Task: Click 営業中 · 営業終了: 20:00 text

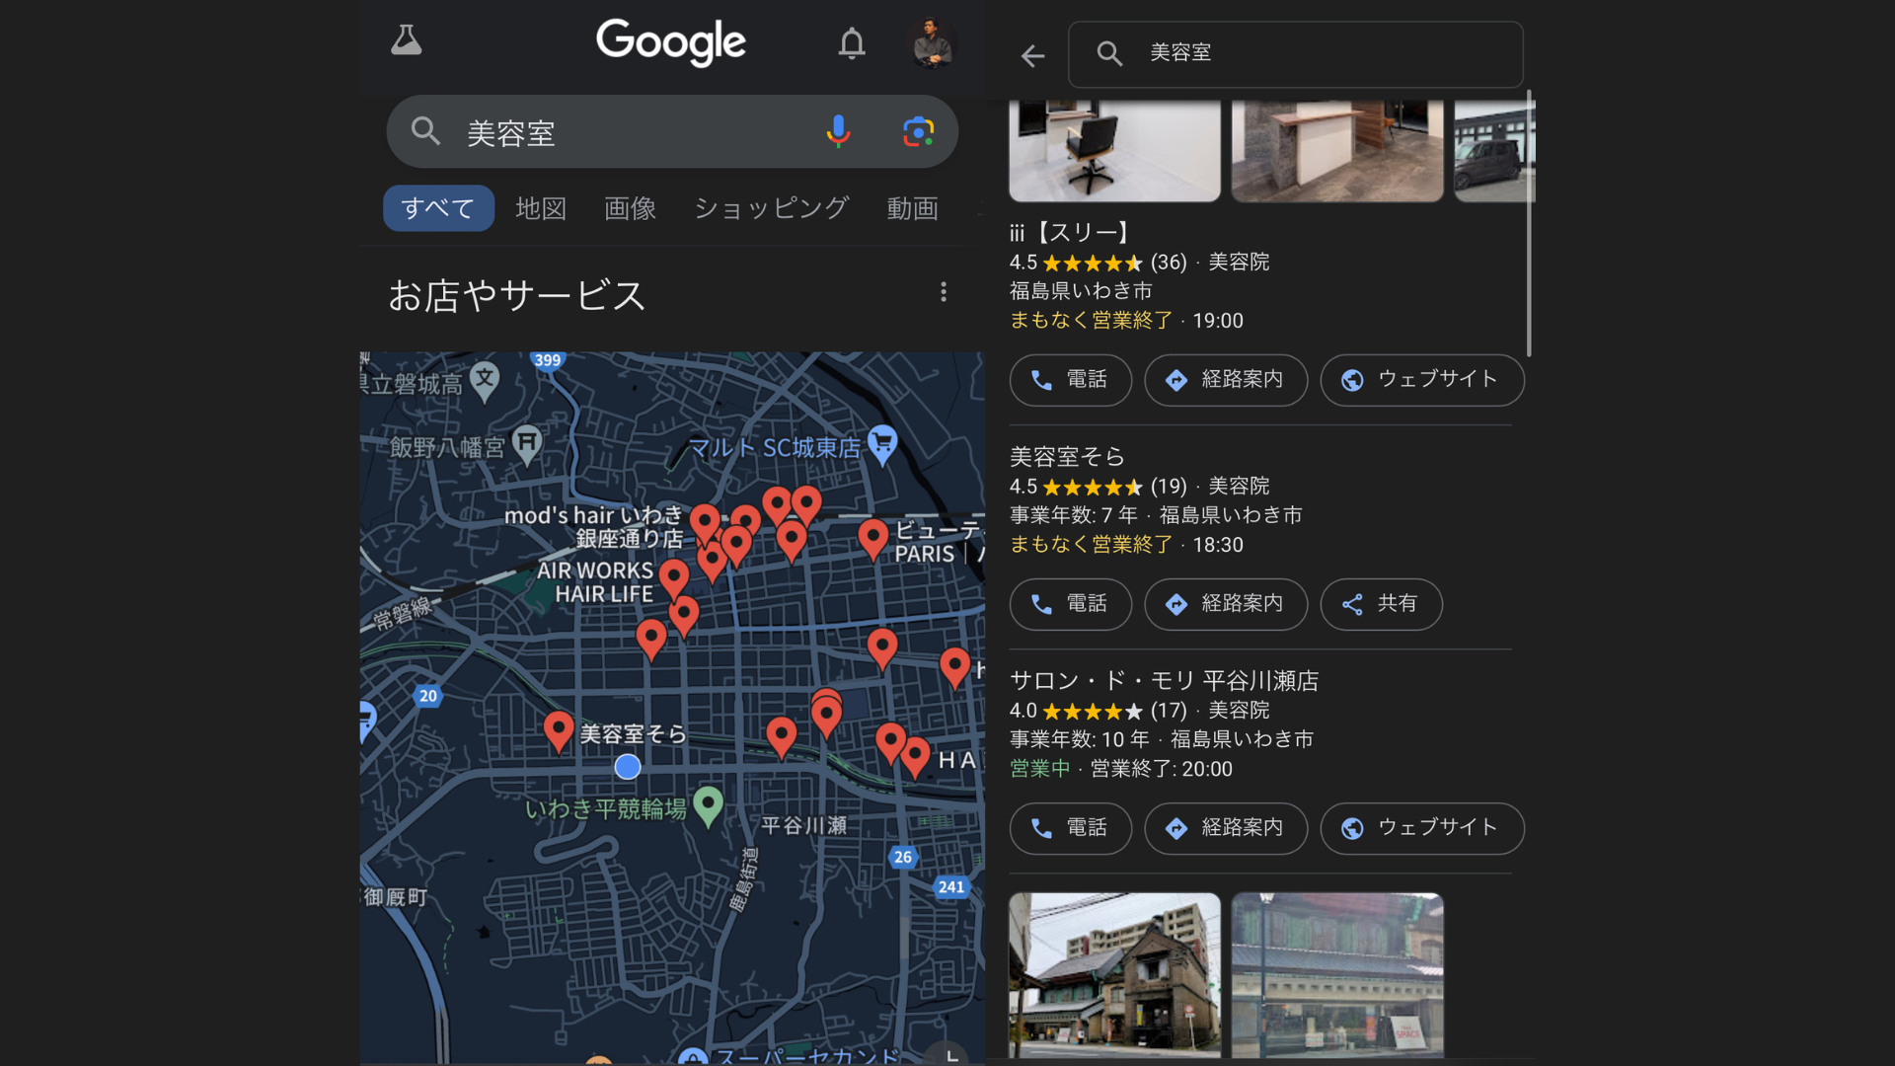Action: click(x=1121, y=769)
